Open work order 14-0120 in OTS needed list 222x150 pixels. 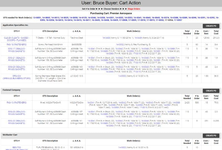pyautogui.click(x=82, y=18)
